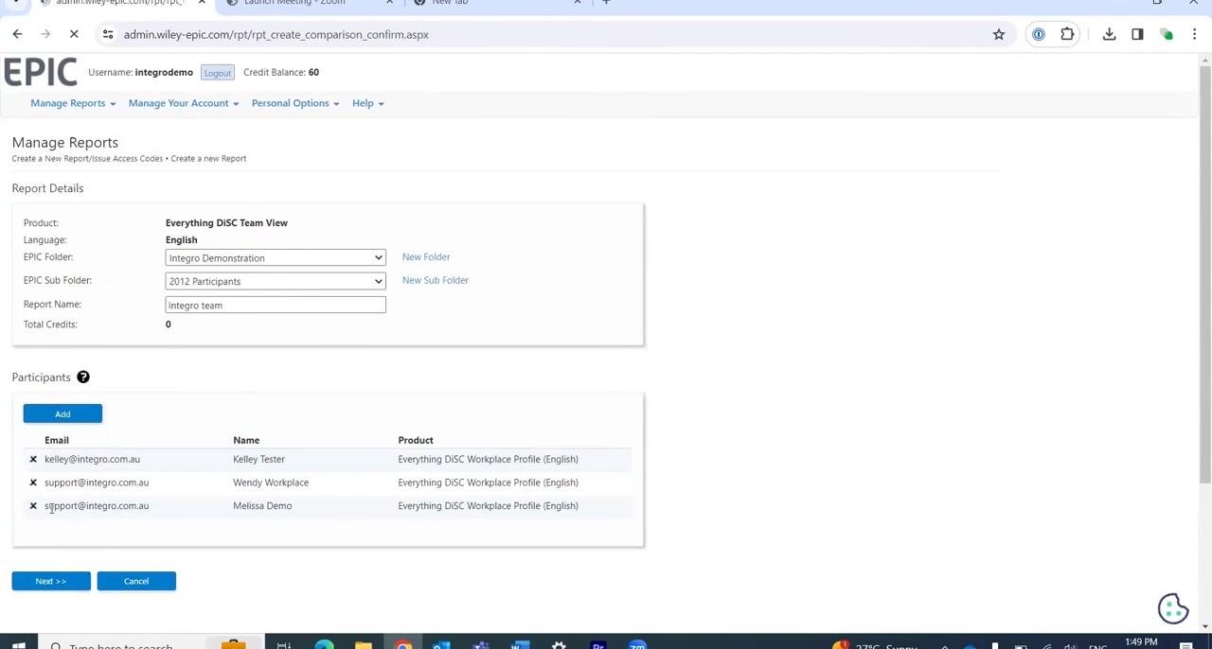
Task: Remove participant Melissa Demo with X
Action: click(33, 505)
